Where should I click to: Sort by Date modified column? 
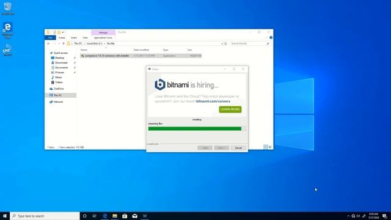click(141, 50)
